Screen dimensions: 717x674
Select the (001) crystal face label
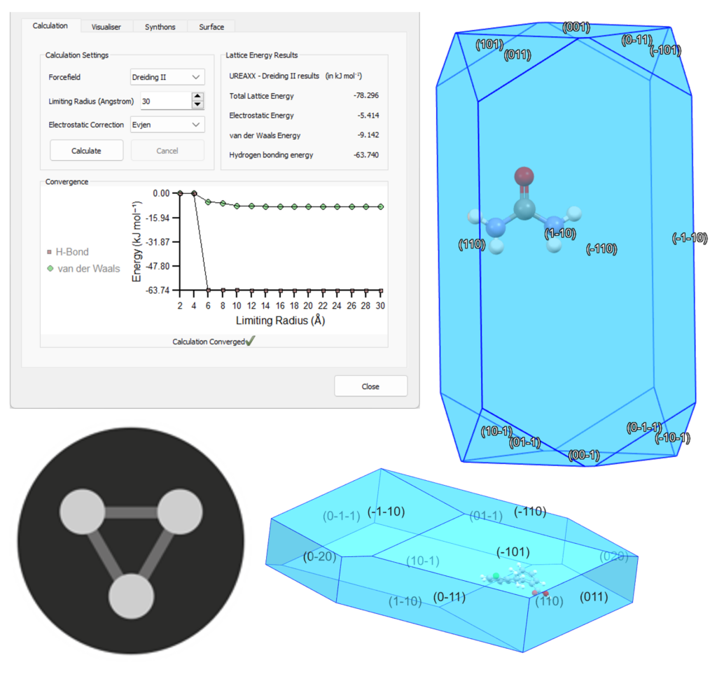(576, 27)
